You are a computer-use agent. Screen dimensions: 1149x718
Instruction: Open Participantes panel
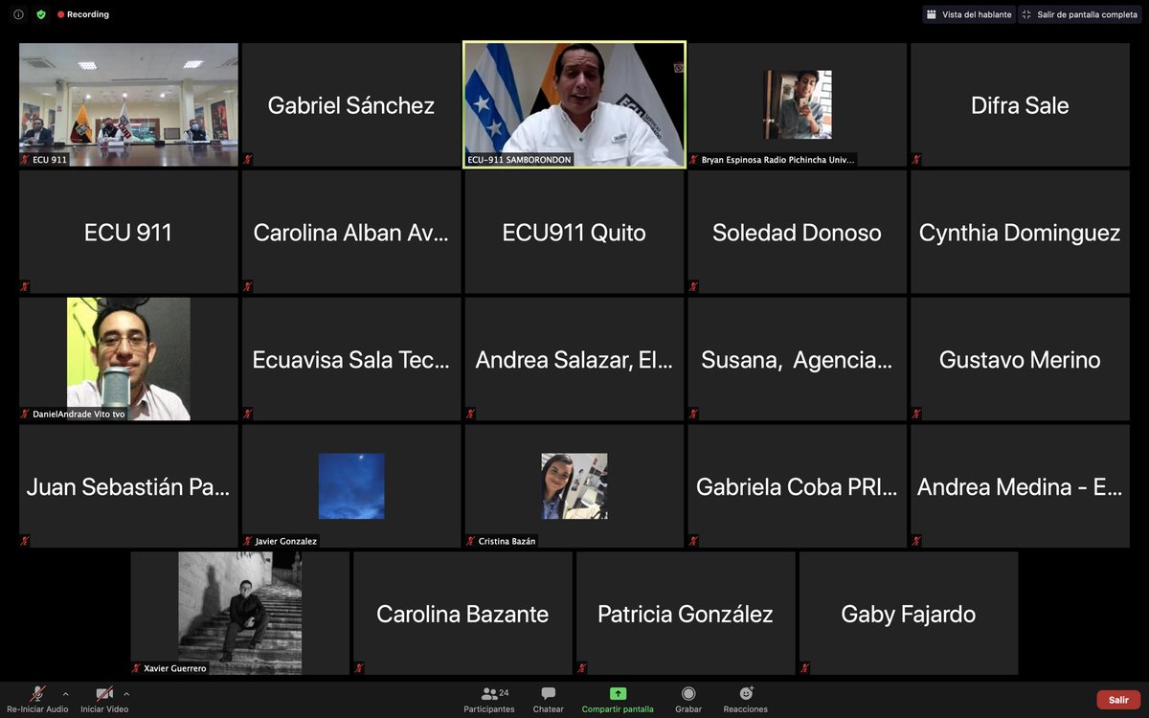tap(489, 699)
